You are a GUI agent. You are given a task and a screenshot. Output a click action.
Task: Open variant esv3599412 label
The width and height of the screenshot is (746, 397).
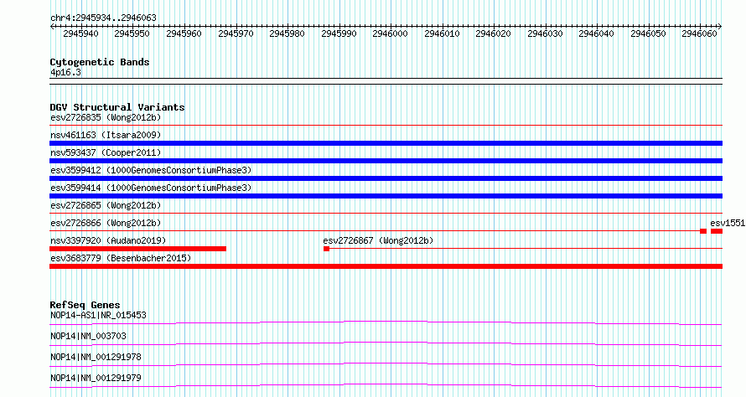(x=151, y=170)
